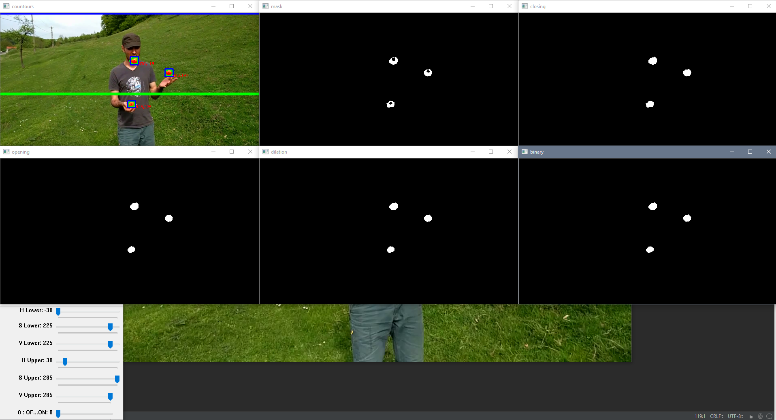Click the feedback bubble icon in the status bar

pos(769,416)
